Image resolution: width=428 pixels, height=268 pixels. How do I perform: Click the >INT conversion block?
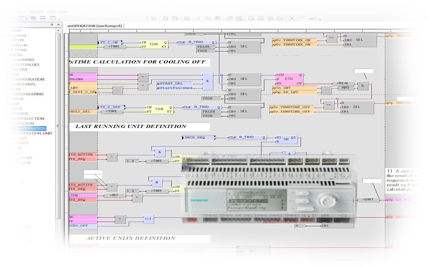(x=114, y=195)
